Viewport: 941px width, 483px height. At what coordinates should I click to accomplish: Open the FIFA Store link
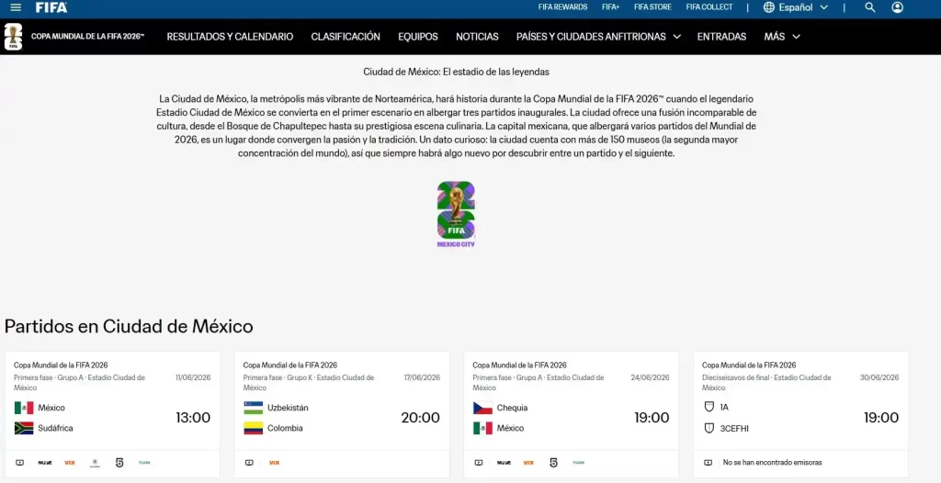pos(653,7)
